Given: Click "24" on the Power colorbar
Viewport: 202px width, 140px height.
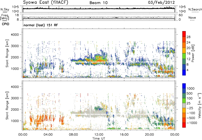Looking at the screenshot, I should [188, 42].
